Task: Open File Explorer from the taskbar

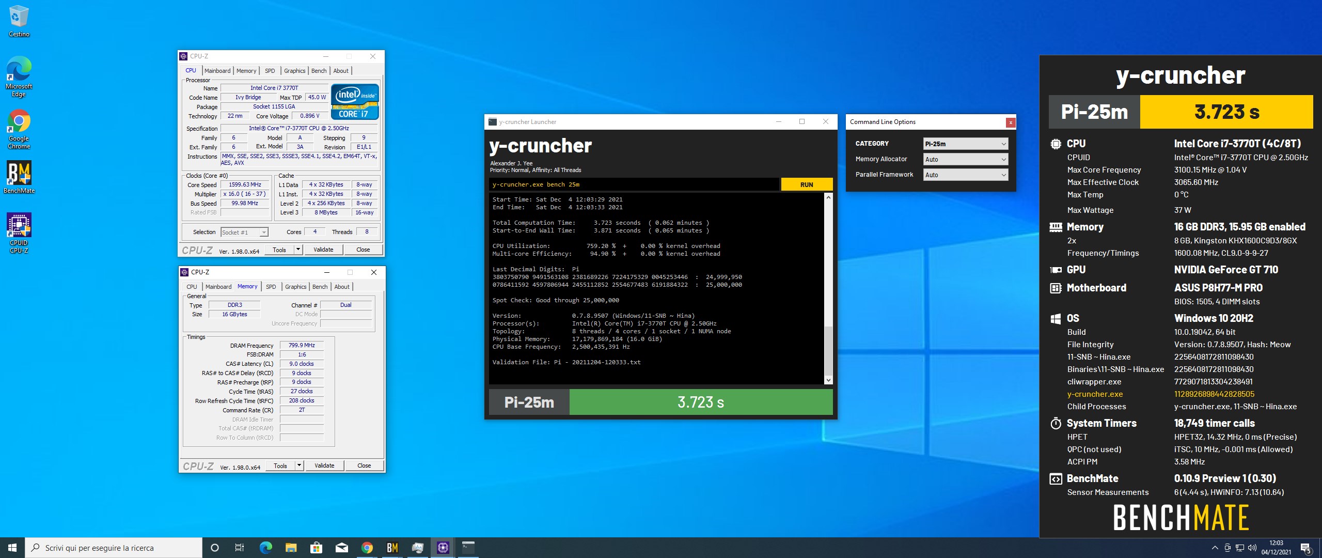Action: (291, 548)
